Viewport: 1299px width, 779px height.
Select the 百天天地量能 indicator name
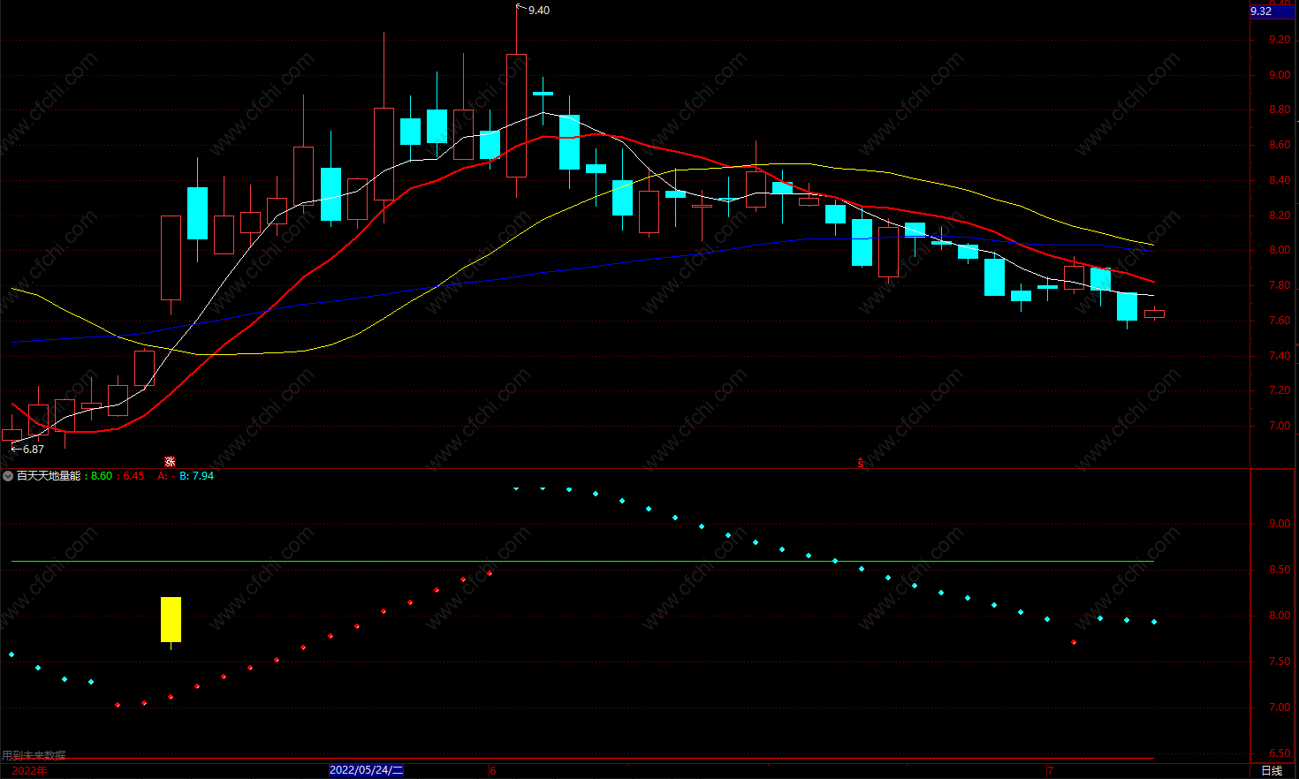tap(49, 476)
